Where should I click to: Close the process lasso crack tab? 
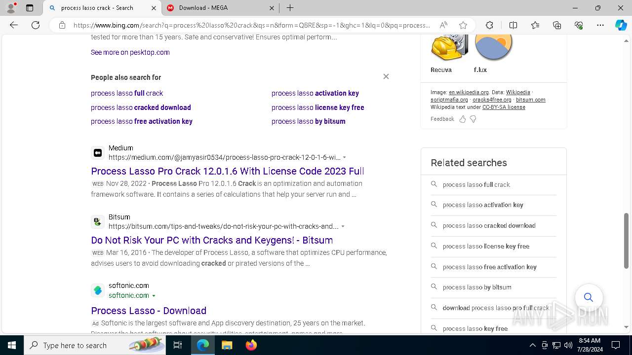click(154, 8)
